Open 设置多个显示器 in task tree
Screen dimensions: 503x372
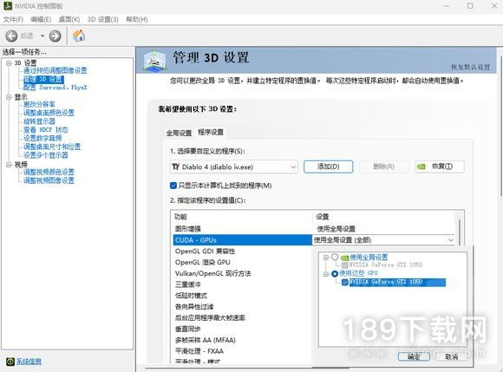pos(46,155)
